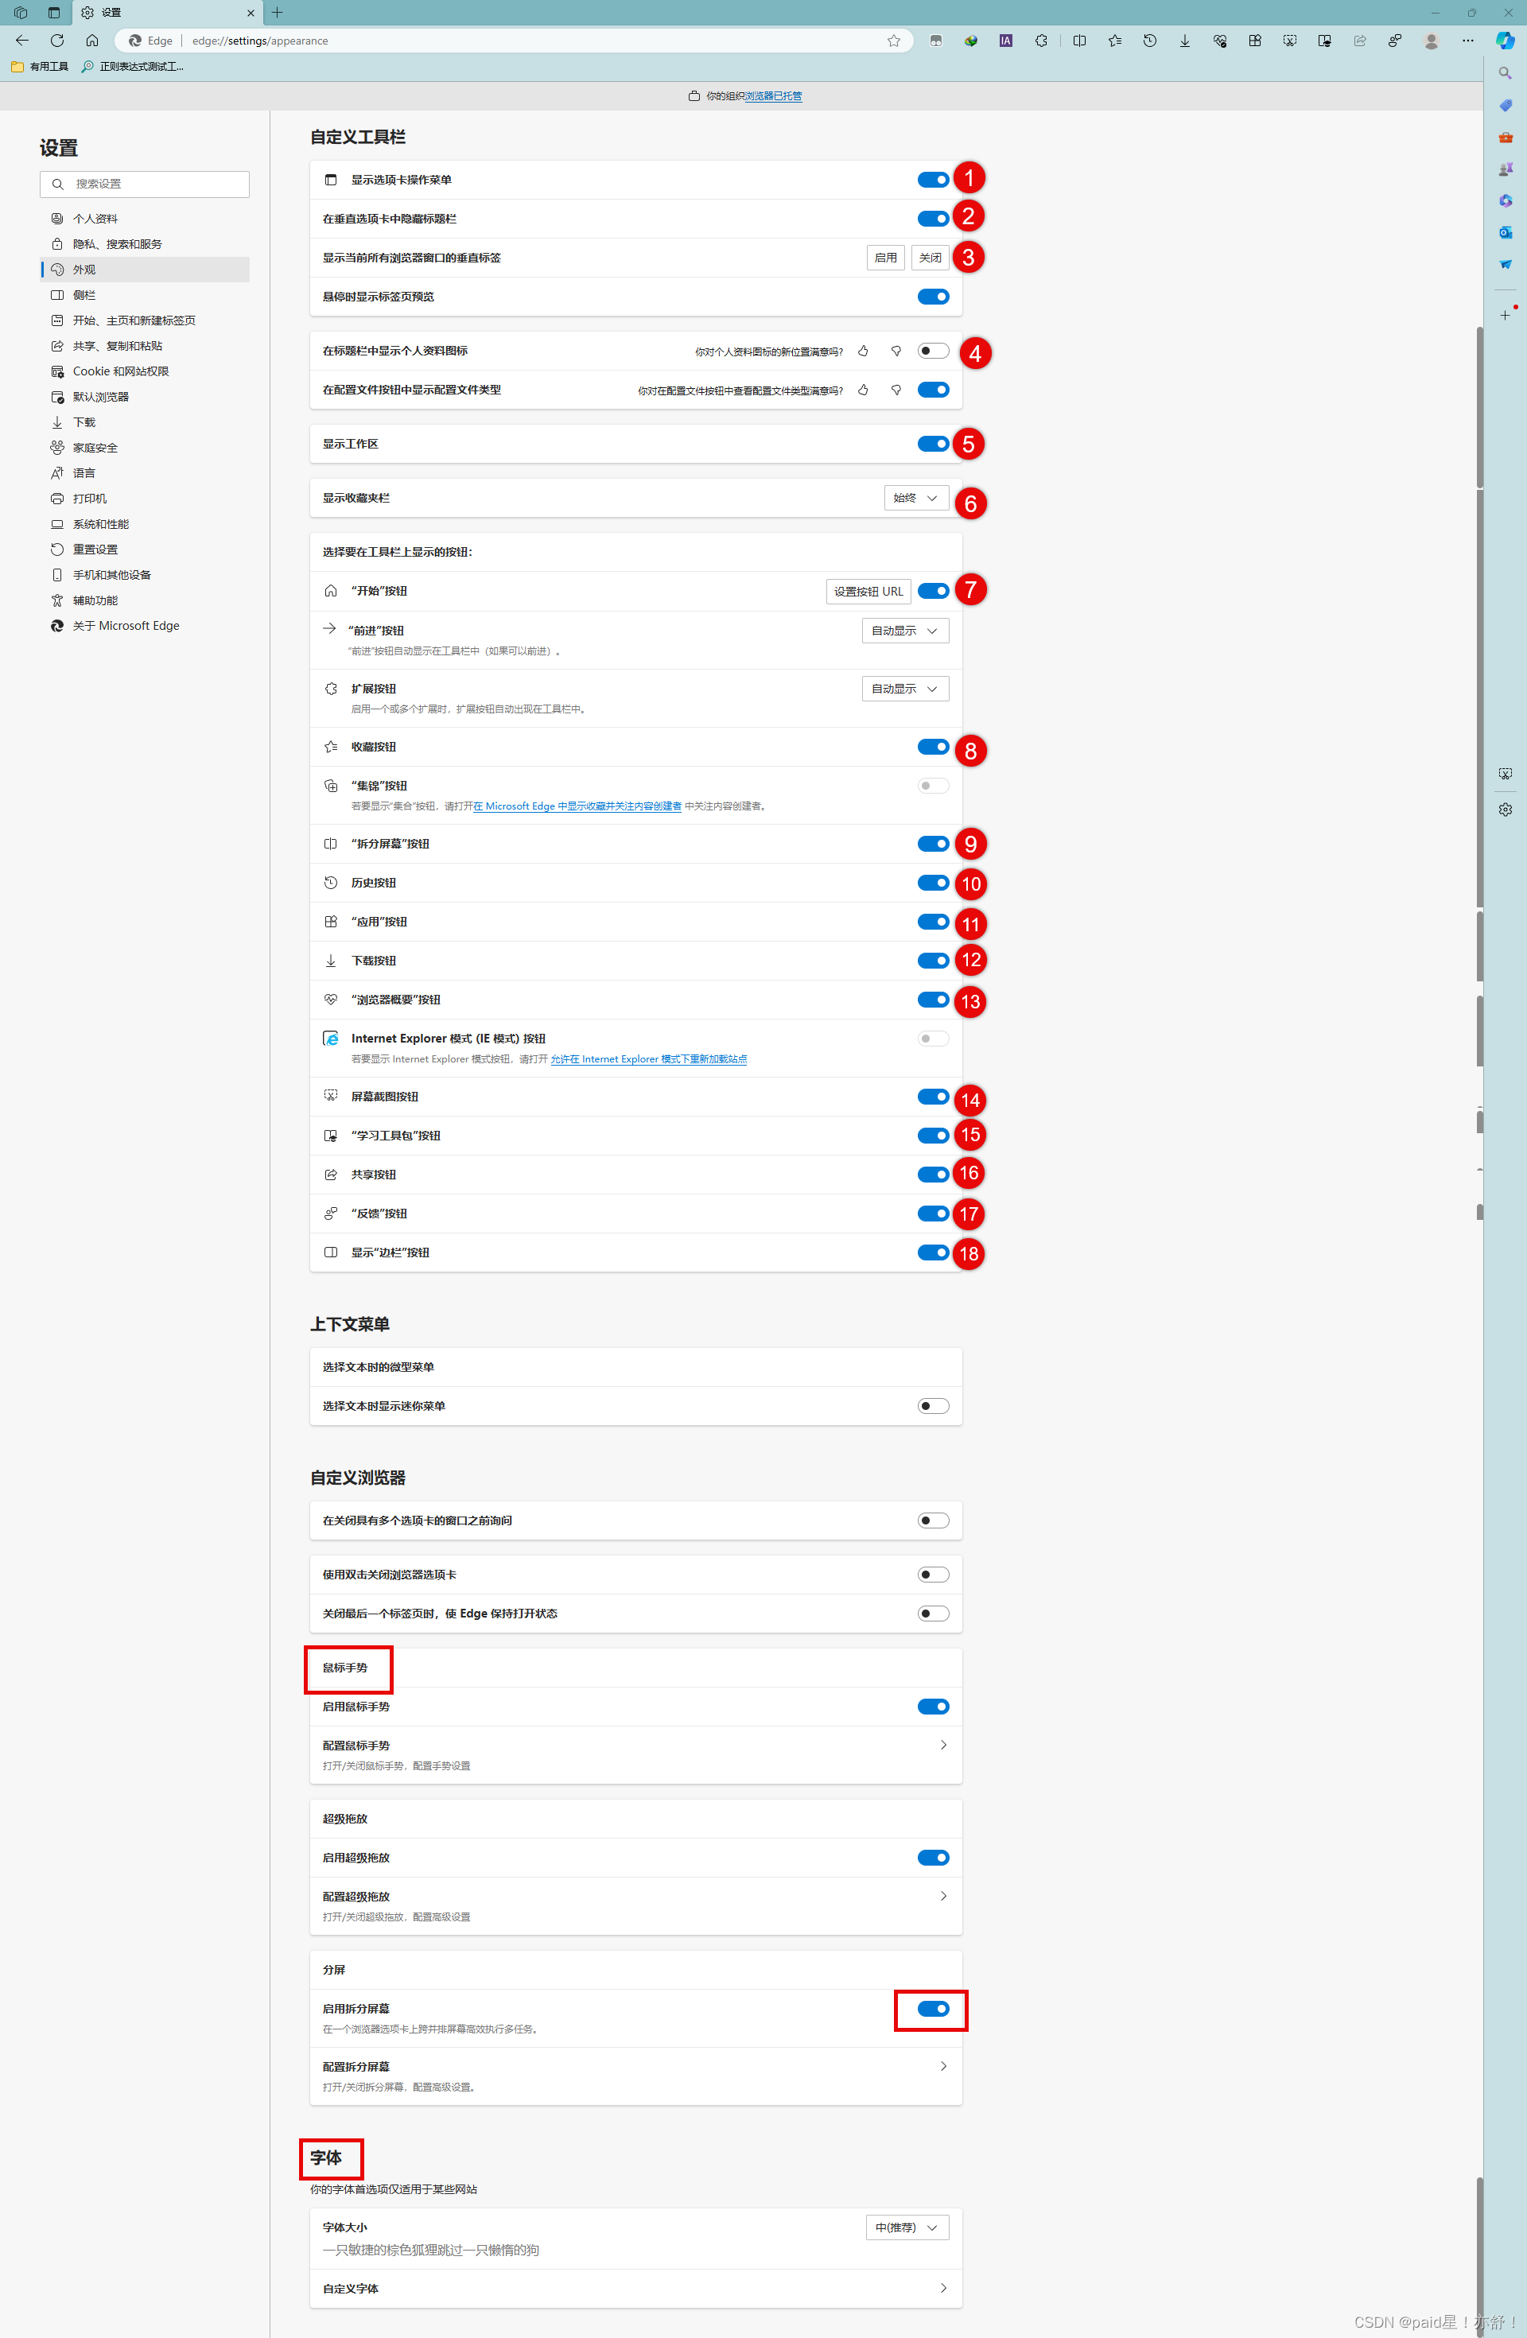
Task: Expand the 配置鼠标手势 row chevron
Action: [942, 1745]
